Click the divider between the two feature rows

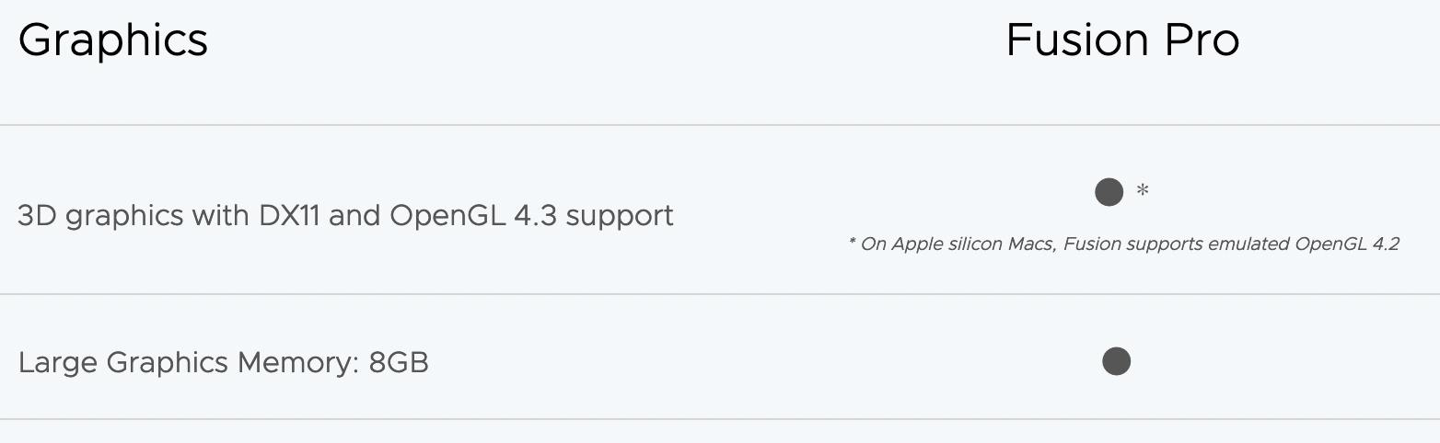718,294
